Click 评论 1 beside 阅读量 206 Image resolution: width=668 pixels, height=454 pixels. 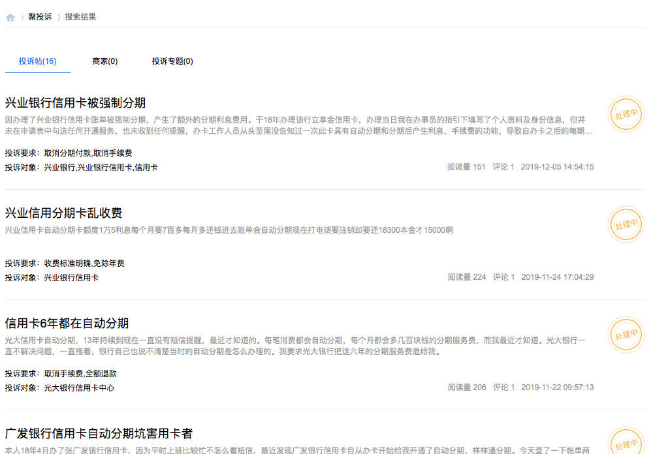pyautogui.click(x=503, y=387)
